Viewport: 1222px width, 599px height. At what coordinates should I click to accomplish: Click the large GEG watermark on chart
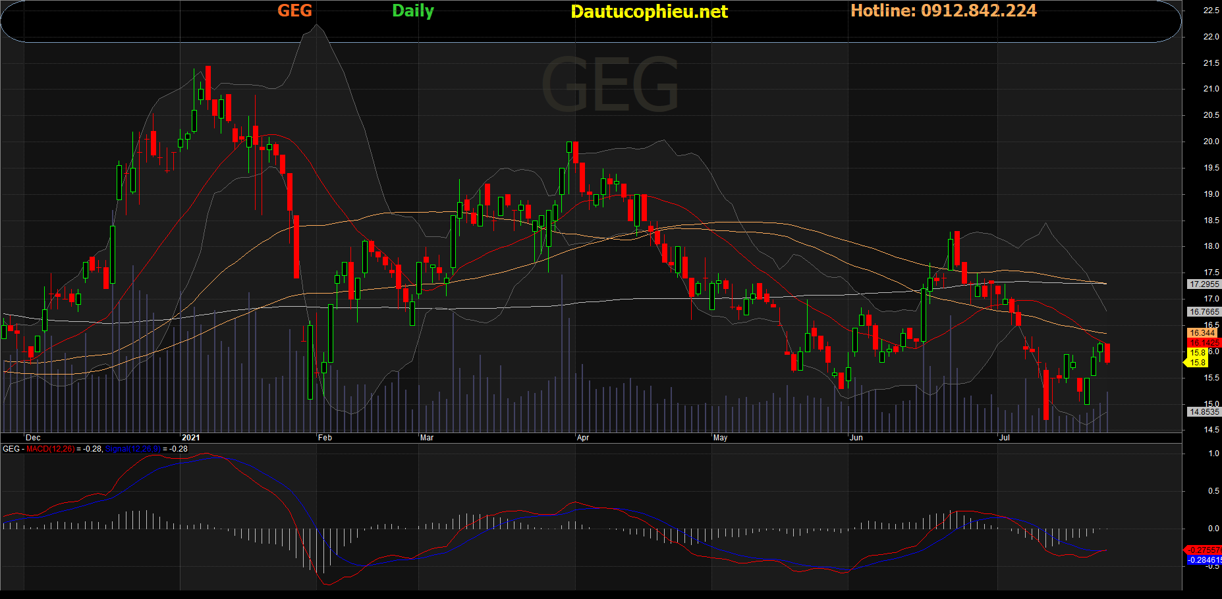(x=610, y=84)
